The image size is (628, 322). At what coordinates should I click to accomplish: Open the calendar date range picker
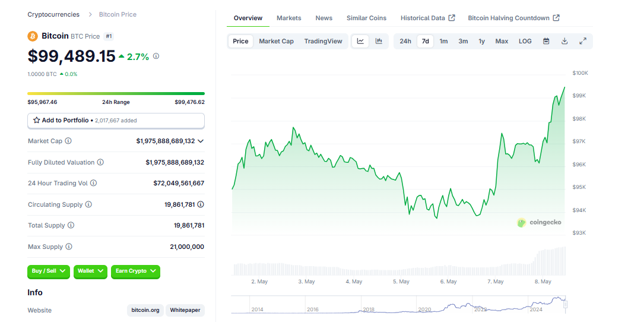(546, 41)
